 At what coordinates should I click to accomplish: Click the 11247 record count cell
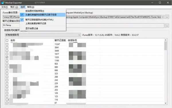pos(57,44)
